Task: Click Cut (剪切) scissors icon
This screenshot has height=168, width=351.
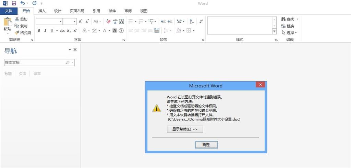Action: pyautogui.click(x=17, y=19)
